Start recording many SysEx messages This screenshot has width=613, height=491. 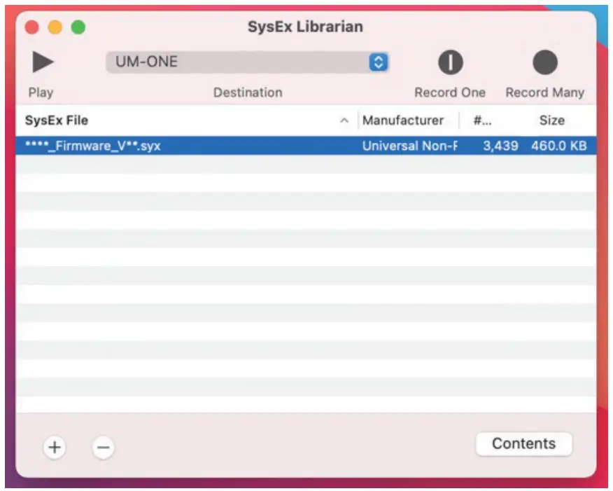click(545, 62)
